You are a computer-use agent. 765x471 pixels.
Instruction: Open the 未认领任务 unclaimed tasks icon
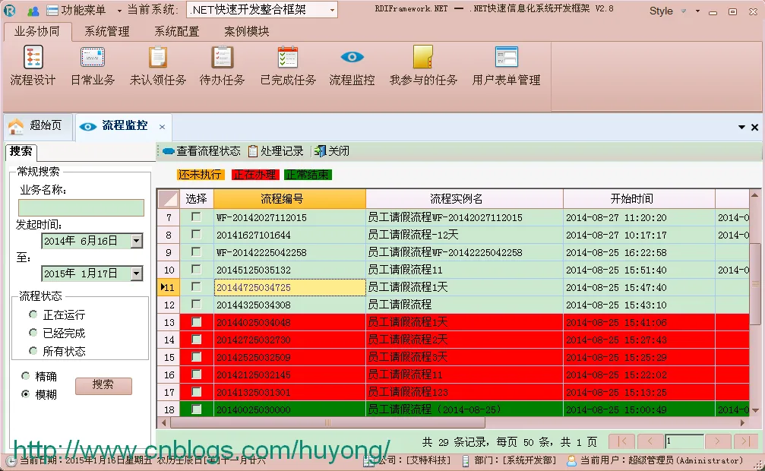coord(157,57)
